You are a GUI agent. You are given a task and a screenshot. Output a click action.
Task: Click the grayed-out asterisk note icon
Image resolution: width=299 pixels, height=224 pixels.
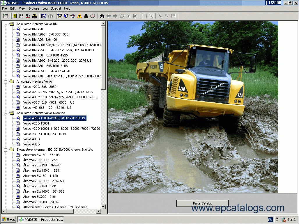pos(167,16)
